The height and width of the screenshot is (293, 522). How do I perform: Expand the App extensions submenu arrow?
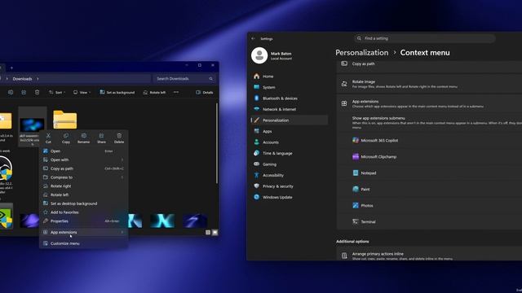(122, 232)
